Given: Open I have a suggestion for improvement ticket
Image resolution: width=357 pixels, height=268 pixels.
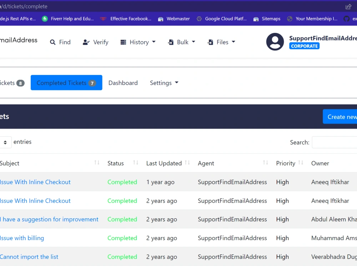Looking at the screenshot, I should [49, 219].
